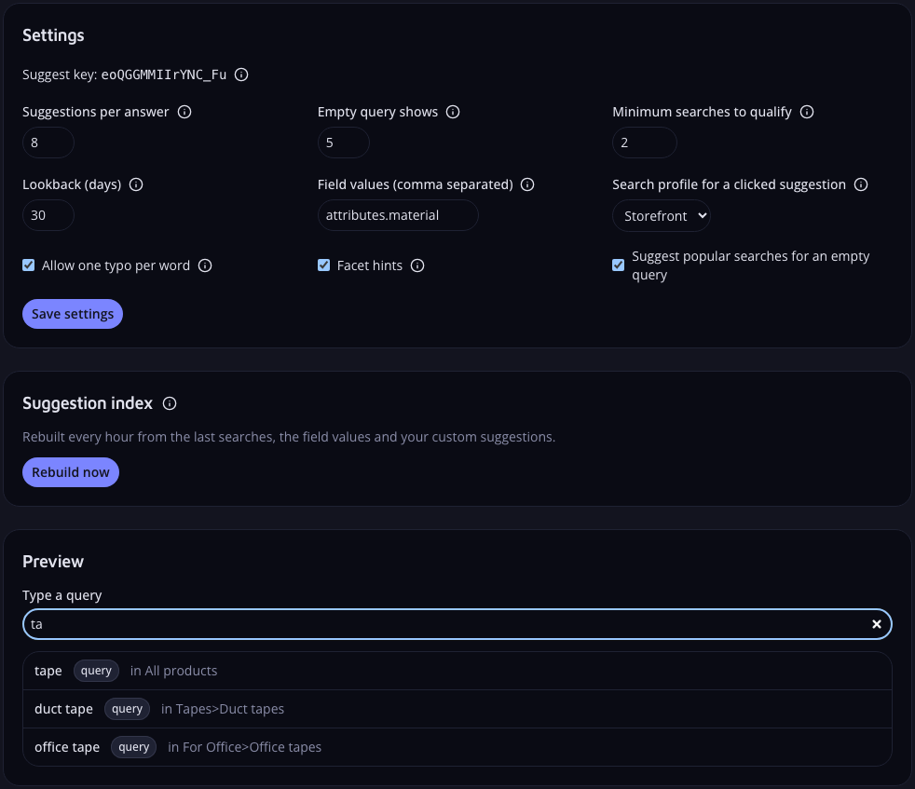Open info icon for Suggestions per answer
The width and height of the screenshot is (915, 789).
tap(184, 112)
